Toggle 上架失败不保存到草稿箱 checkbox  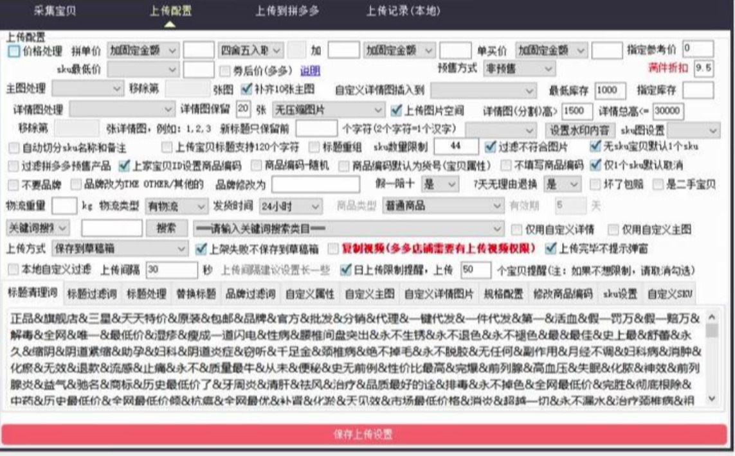201,249
